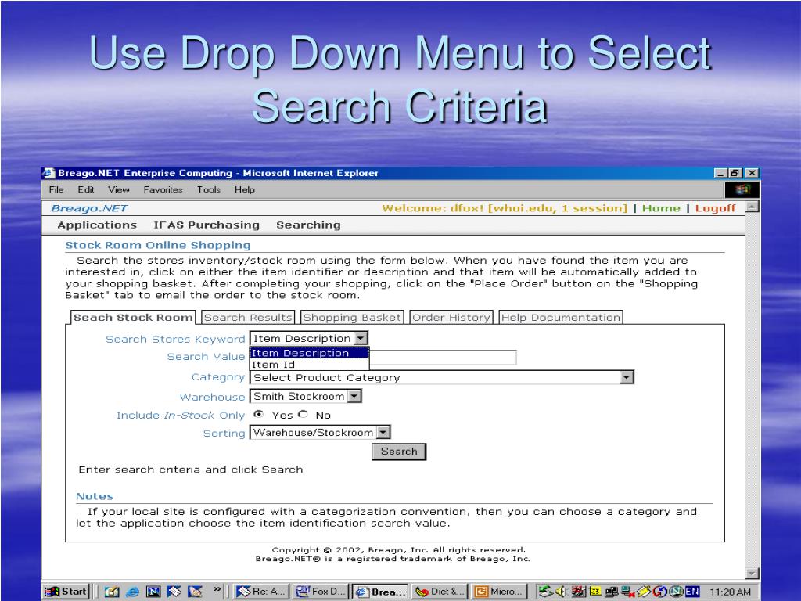Select No for Include In-Stock Only
801x601 pixels.
tap(304, 415)
